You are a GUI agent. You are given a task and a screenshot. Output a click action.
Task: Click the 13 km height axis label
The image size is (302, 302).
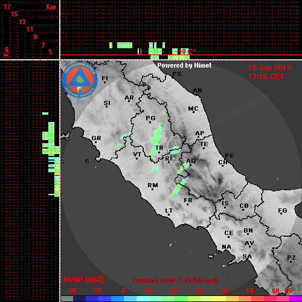[x=22, y=22]
